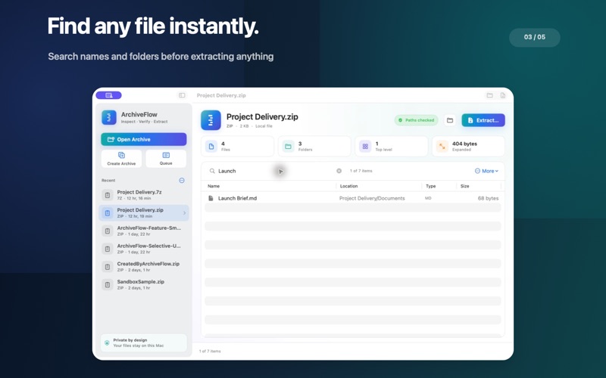The image size is (606, 378).
Task: Click the Paths checked status badge
Action: click(x=416, y=120)
